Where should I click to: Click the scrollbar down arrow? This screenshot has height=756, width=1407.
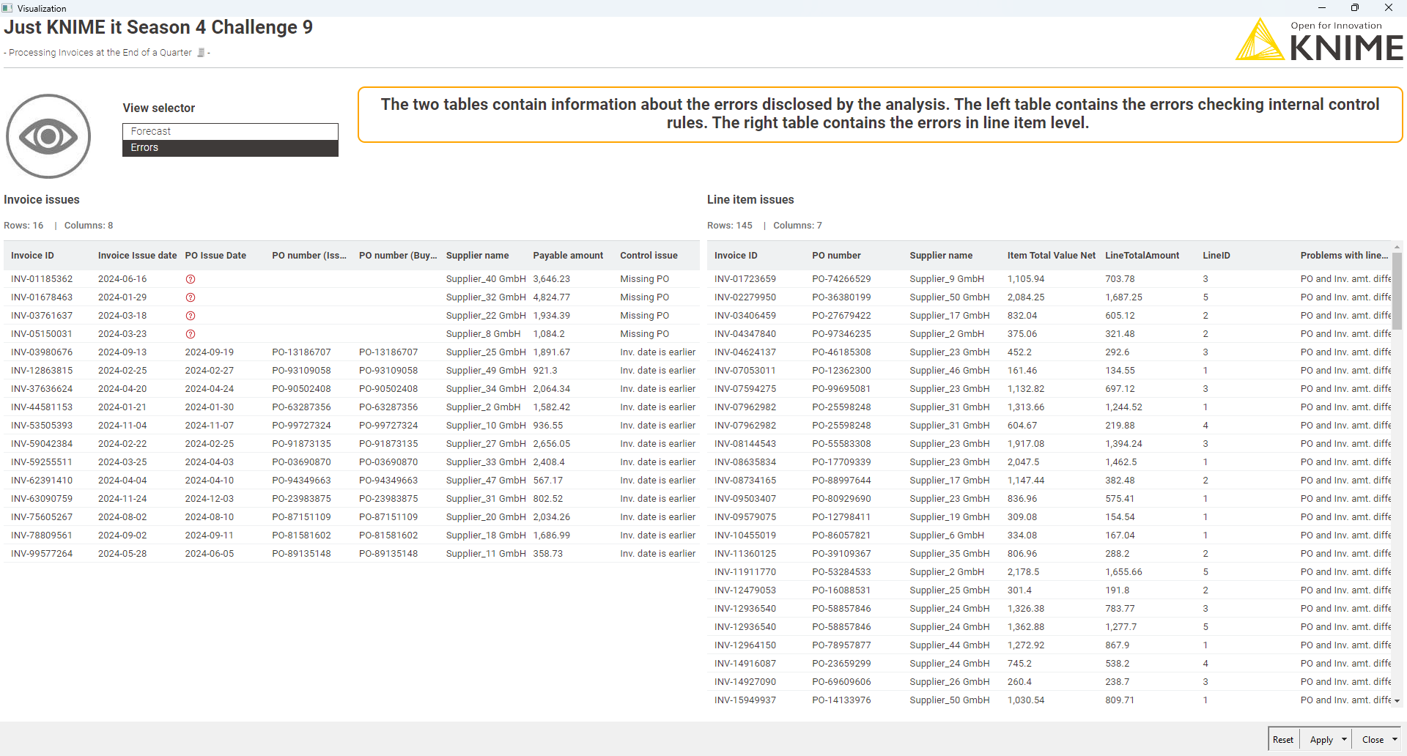tap(1397, 701)
